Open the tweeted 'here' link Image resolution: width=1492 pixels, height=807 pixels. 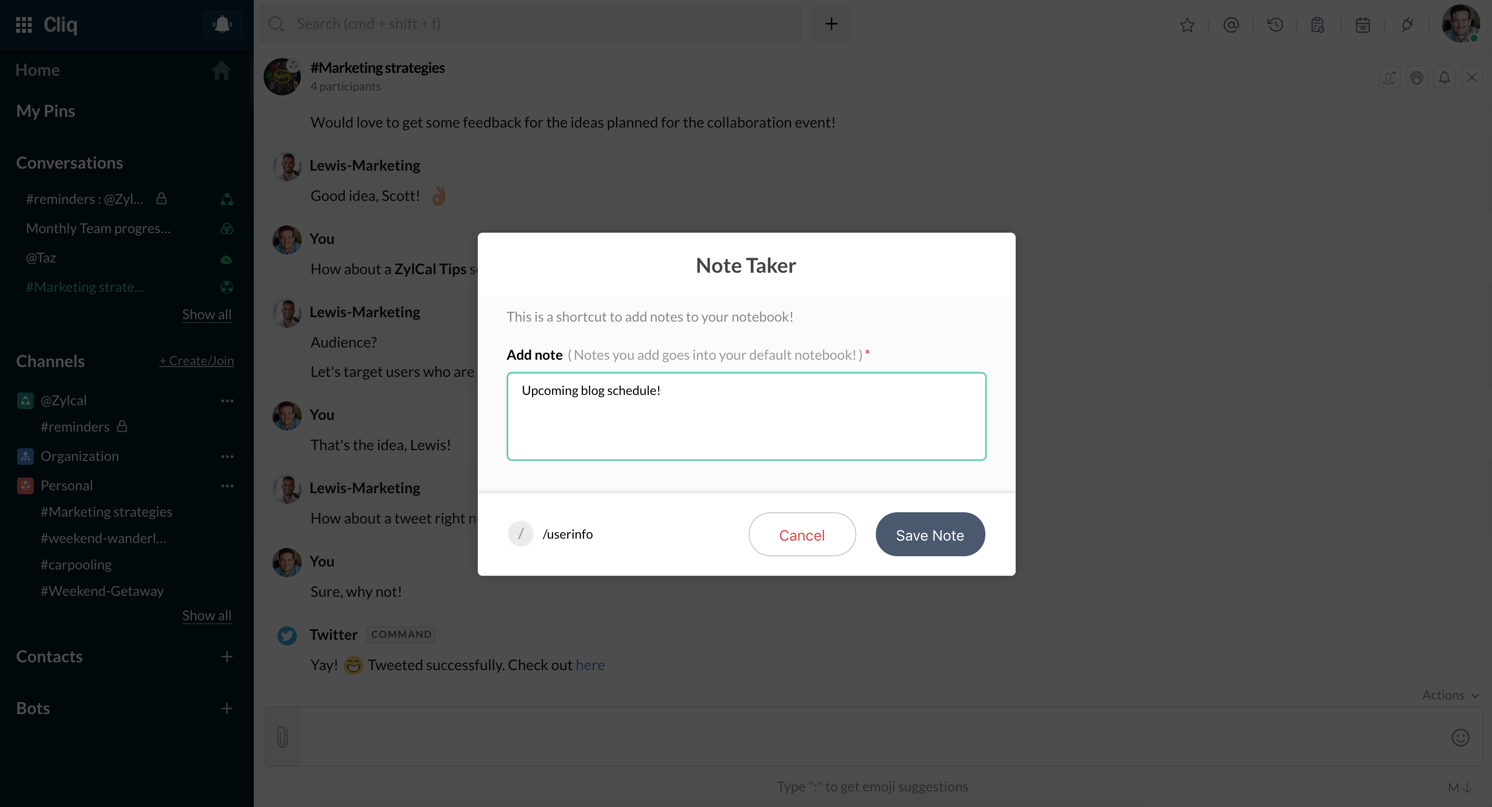(x=590, y=665)
